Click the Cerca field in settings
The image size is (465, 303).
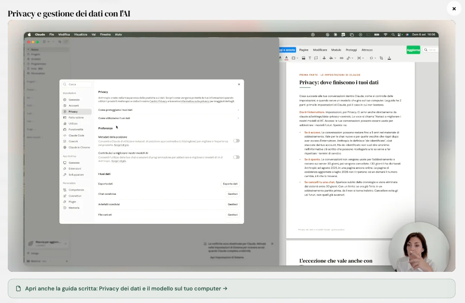tap(77, 84)
